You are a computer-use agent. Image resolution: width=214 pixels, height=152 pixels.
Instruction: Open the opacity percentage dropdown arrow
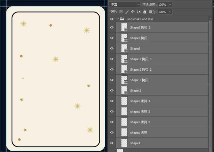click(x=170, y=5)
